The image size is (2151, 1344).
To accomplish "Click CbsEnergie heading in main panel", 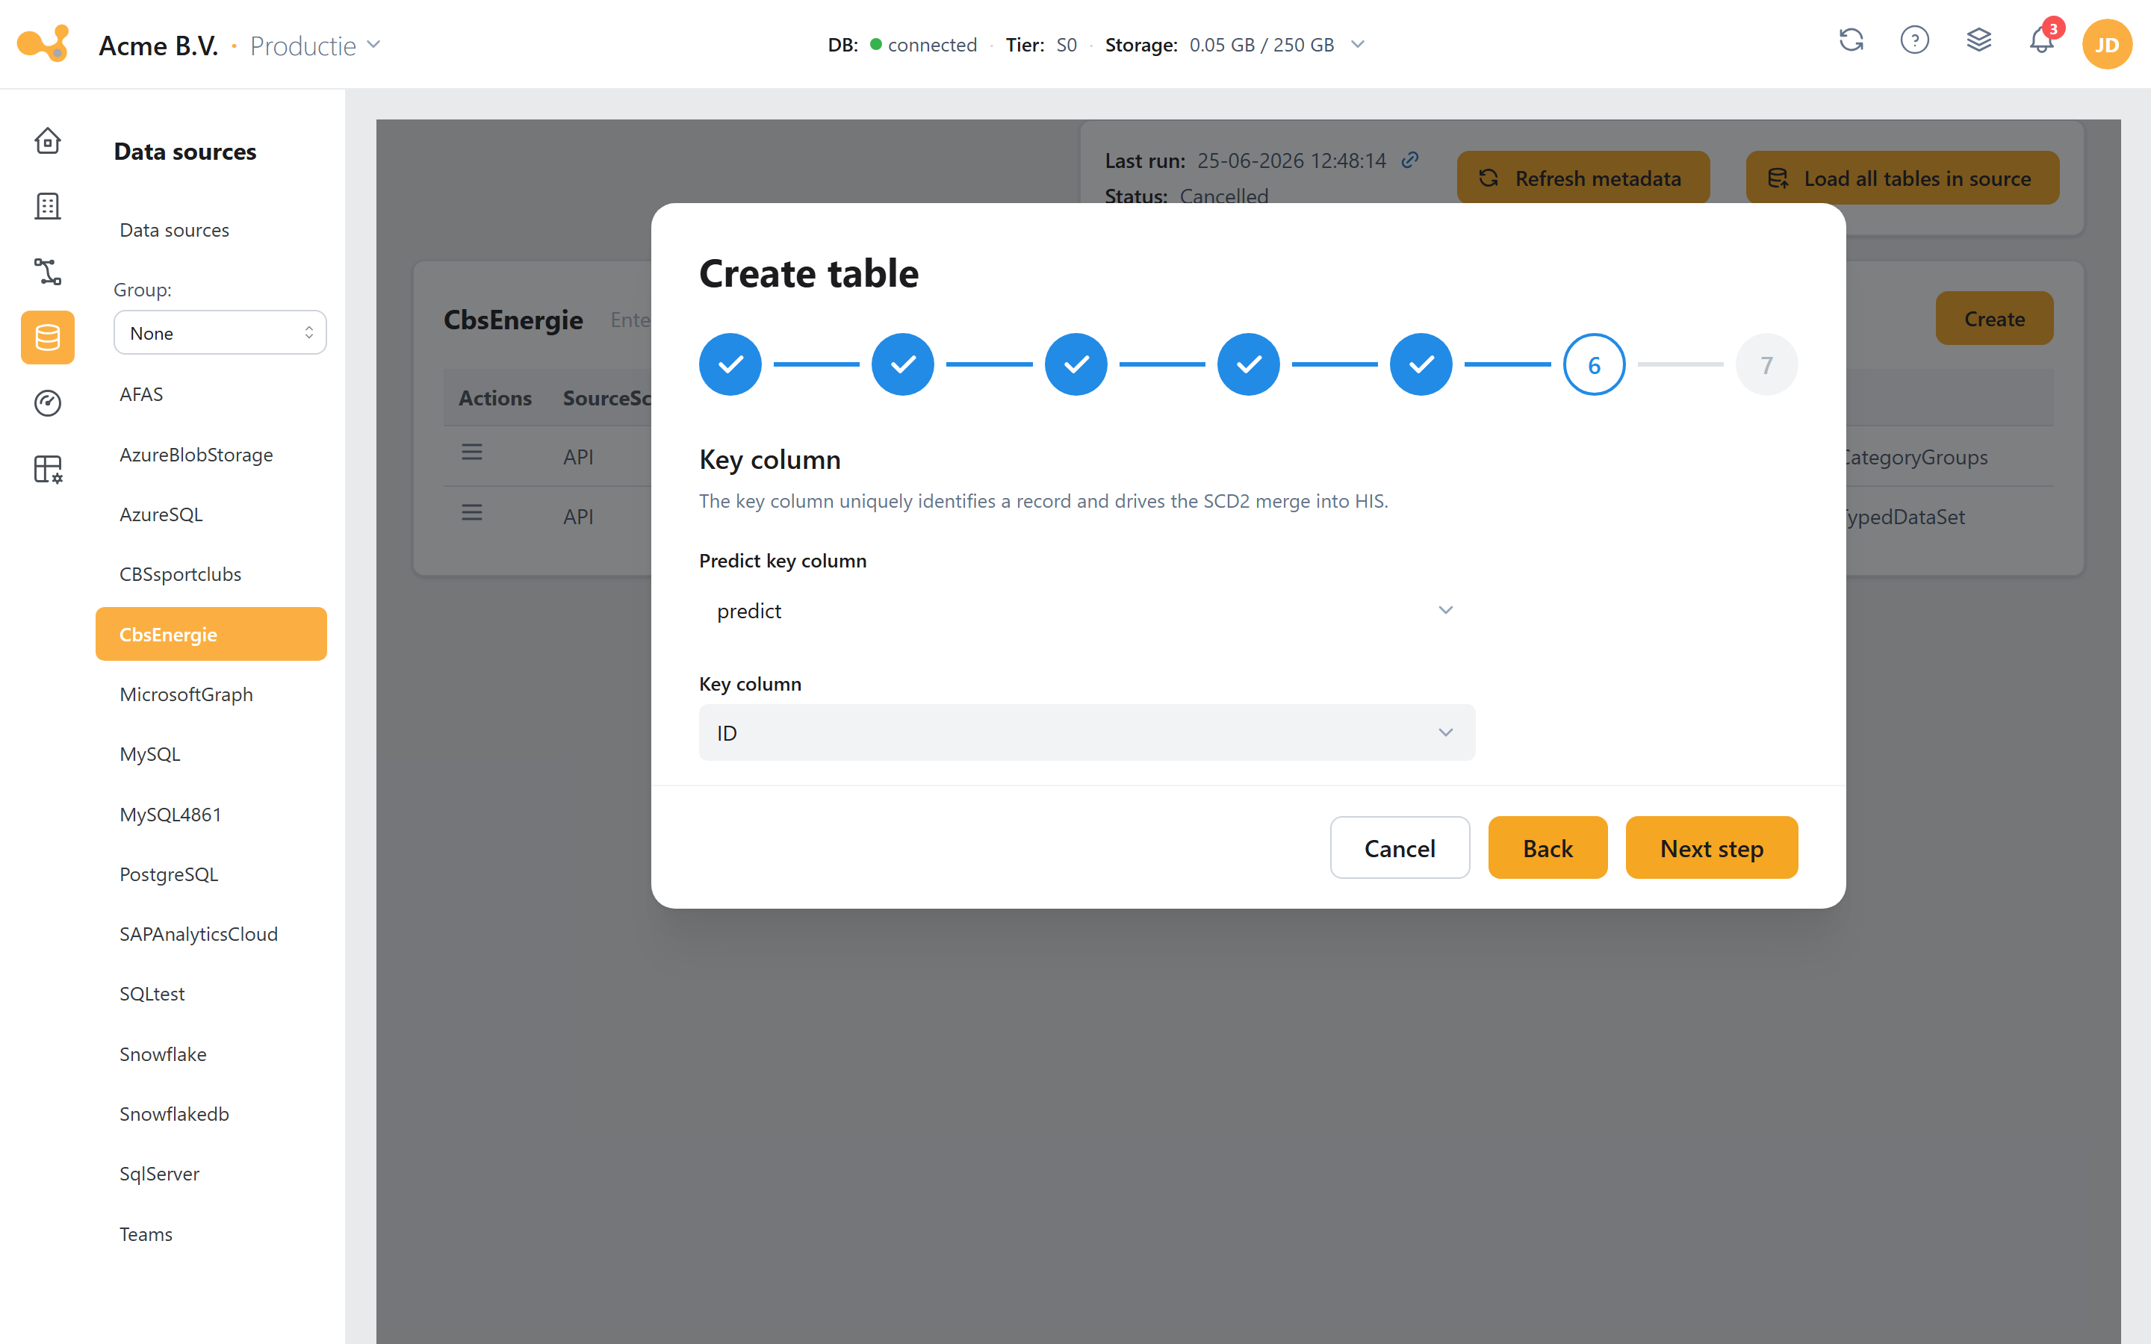I will [x=513, y=319].
